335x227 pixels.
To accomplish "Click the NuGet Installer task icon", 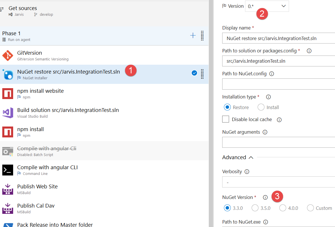I will (x=8, y=74).
